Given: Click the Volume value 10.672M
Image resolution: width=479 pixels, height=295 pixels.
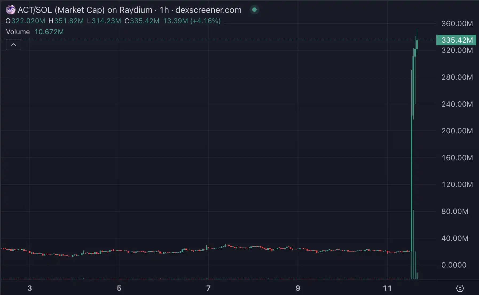Looking at the screenshot, I should point(49,32).
